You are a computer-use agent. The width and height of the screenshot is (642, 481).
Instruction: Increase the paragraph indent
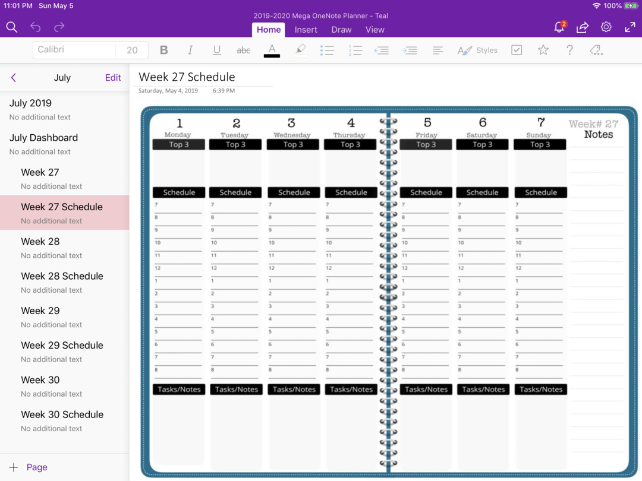[410, 50]
